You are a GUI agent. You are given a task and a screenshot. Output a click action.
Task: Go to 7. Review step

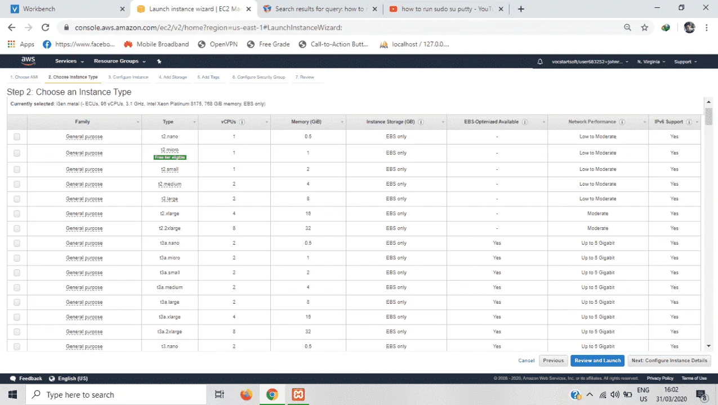[x=305, y=77]
